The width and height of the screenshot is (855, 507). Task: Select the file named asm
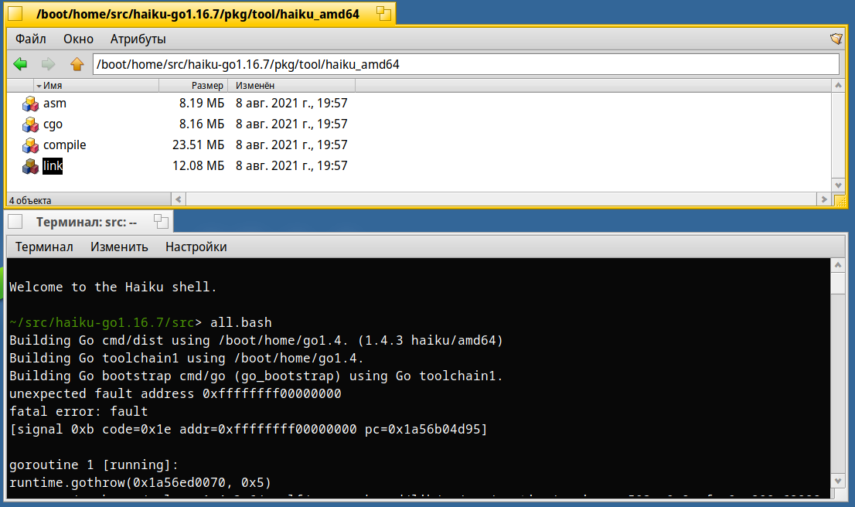pyautogui.click(x=55, y=103)
